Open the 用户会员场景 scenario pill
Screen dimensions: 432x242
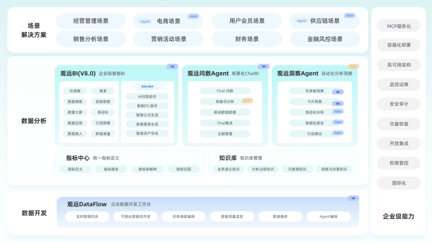(x=247, y=21)
